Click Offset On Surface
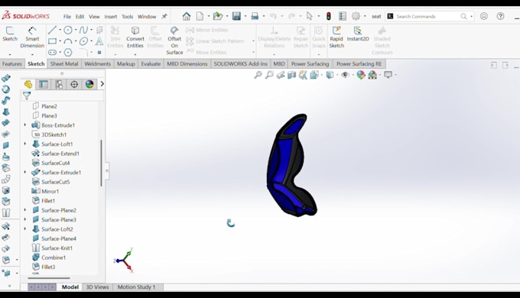The width and height of the screenshot is (520, 298). pyautogui.click(x=174, y=40)
